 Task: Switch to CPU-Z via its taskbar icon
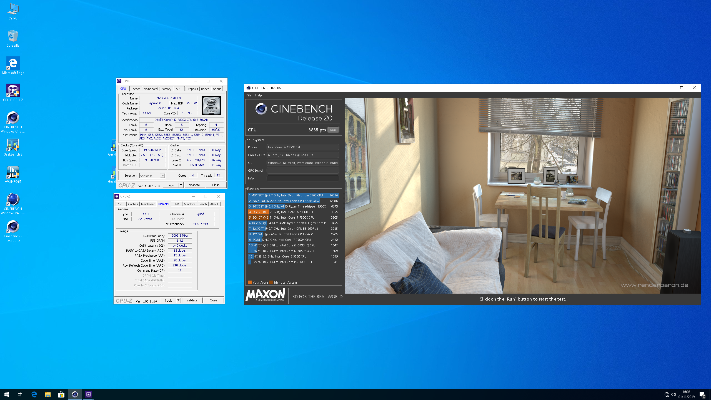pos(89,394)
